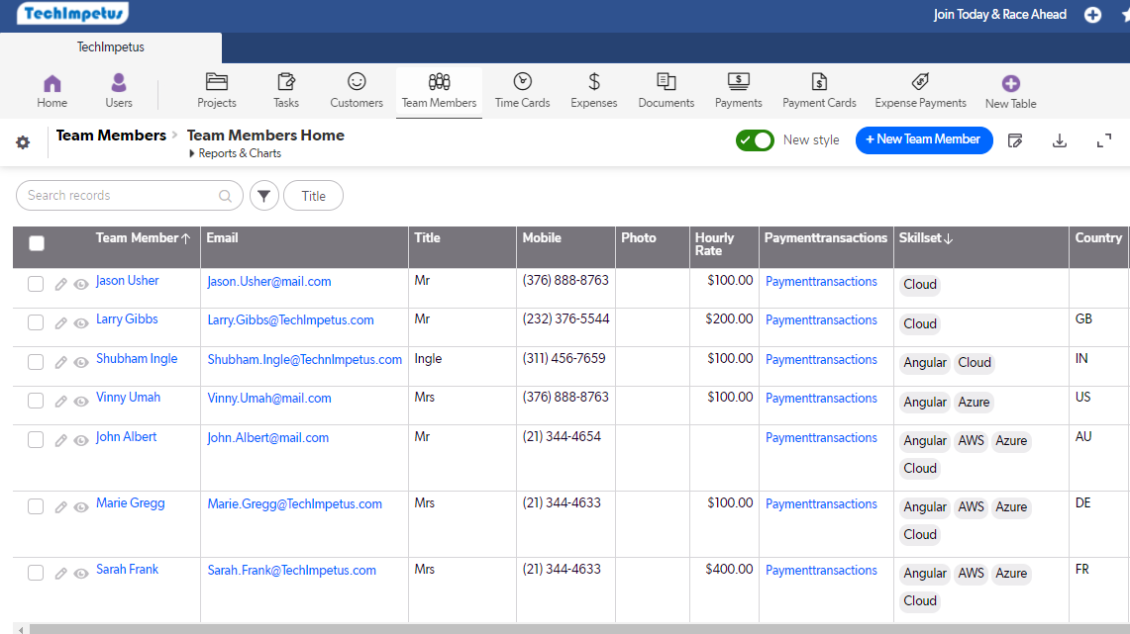Open the Documents icon
The width and height of the screenshot is (1130, 634).
coord(666,81)
